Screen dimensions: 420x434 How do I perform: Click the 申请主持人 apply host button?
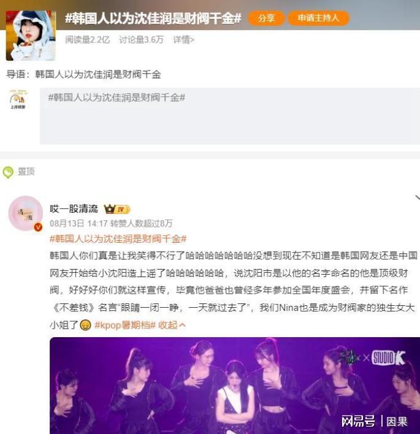(318, 18)
